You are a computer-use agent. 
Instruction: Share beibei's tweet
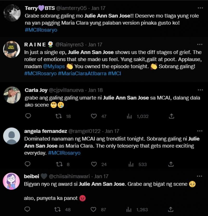coord(171,209)
